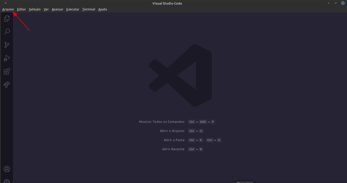Open the Terminal menu

click(x=89, y=9)
